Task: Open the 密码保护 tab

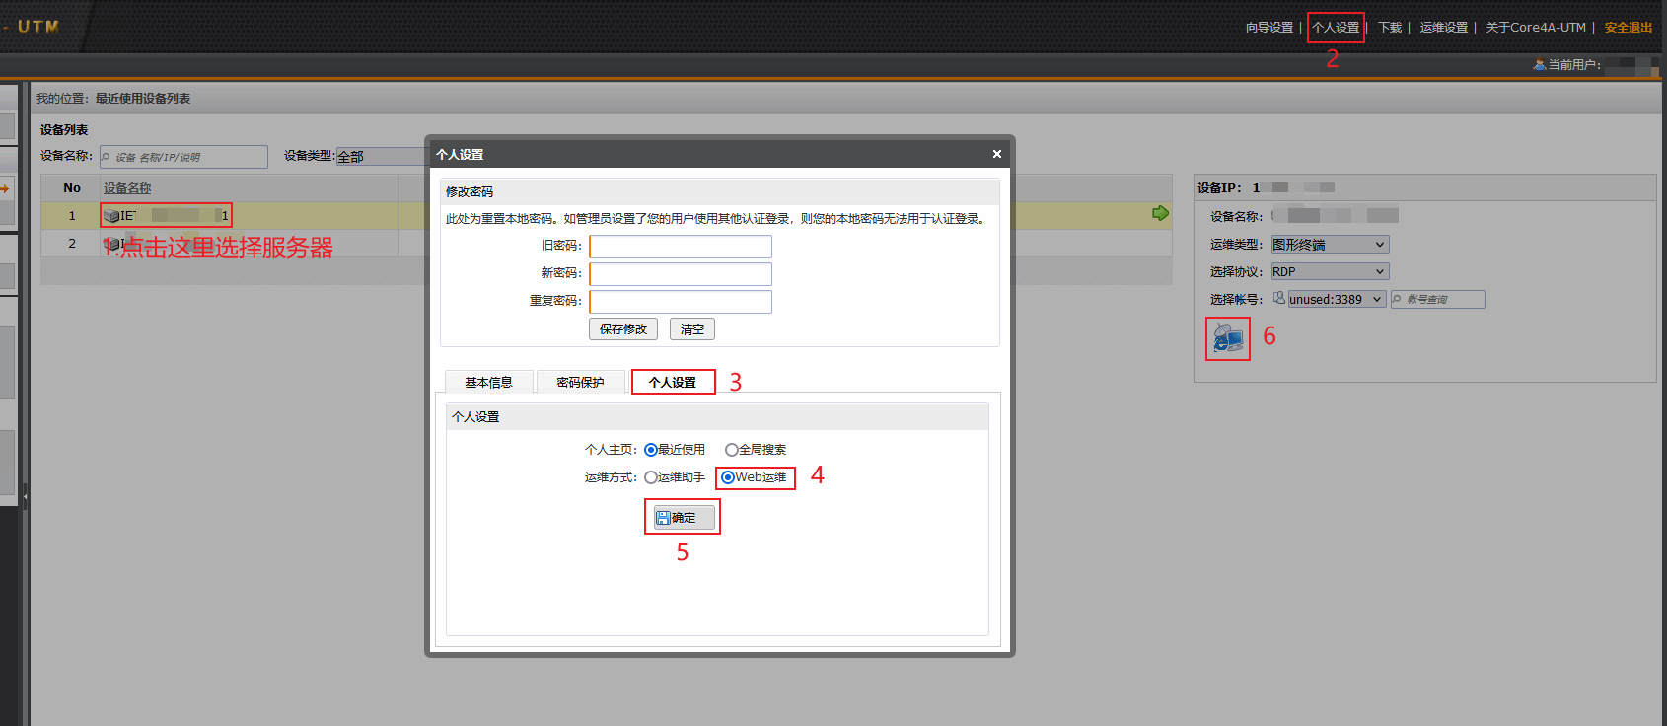Action: [580, 383]
